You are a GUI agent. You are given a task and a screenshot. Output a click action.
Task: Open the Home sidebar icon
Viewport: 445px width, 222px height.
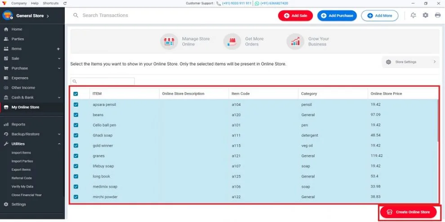[6, 29]
